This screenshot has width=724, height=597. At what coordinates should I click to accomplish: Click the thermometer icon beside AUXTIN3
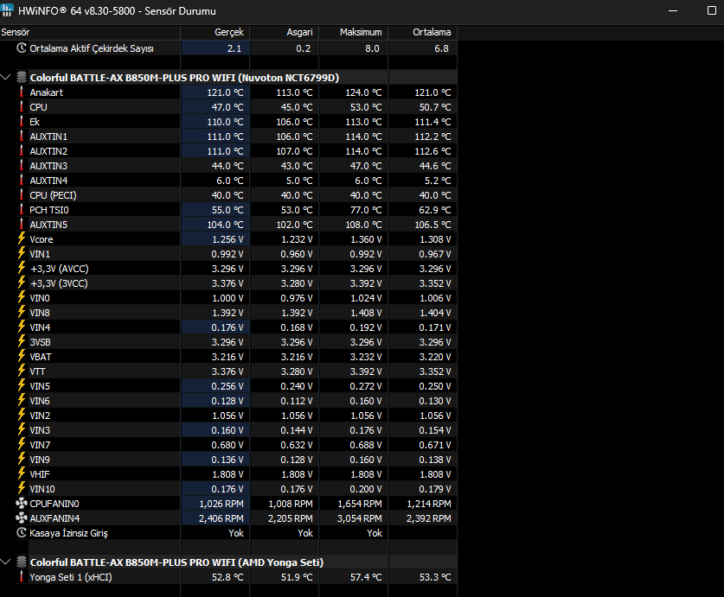22,165
